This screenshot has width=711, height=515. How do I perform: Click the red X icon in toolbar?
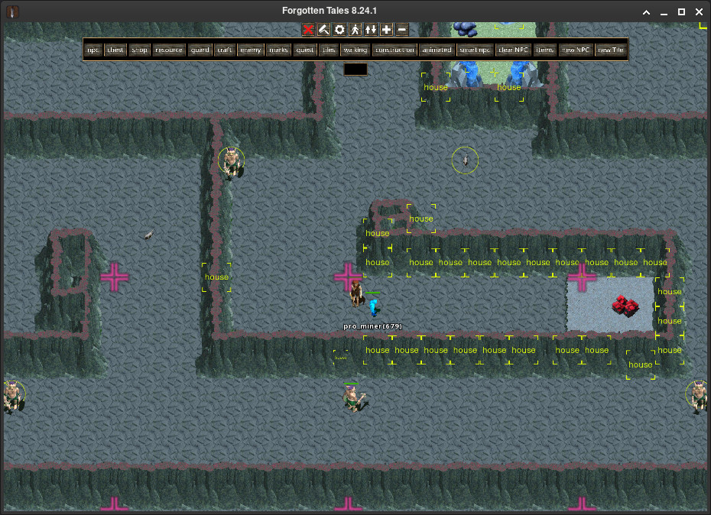[308, 30]
